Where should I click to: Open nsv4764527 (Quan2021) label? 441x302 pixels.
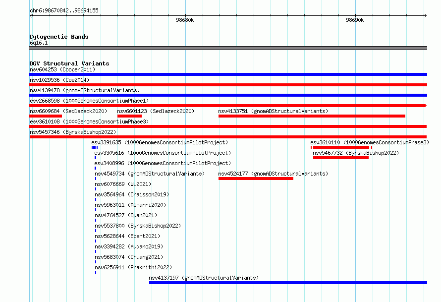coord(126,215)
